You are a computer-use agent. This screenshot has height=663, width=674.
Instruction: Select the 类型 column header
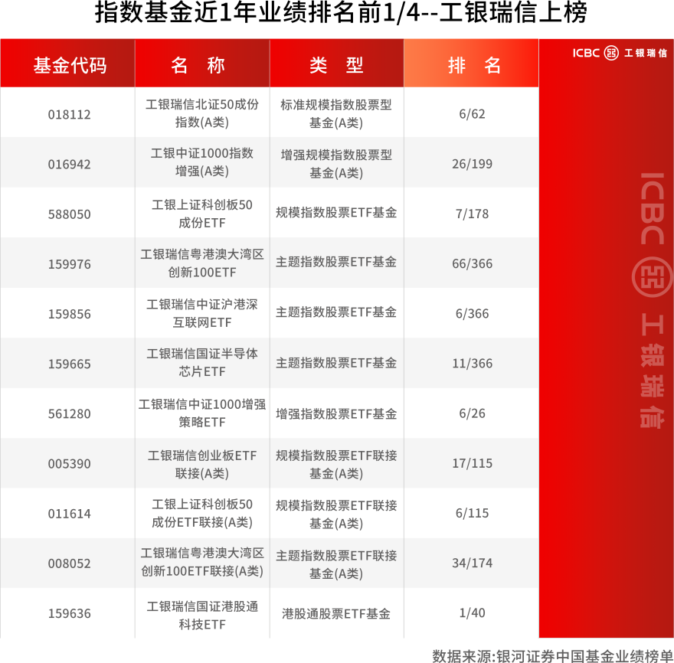coord(336,64)
